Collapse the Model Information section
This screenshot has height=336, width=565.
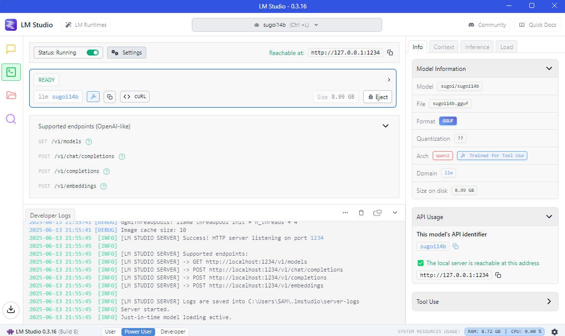click(549, 68)
